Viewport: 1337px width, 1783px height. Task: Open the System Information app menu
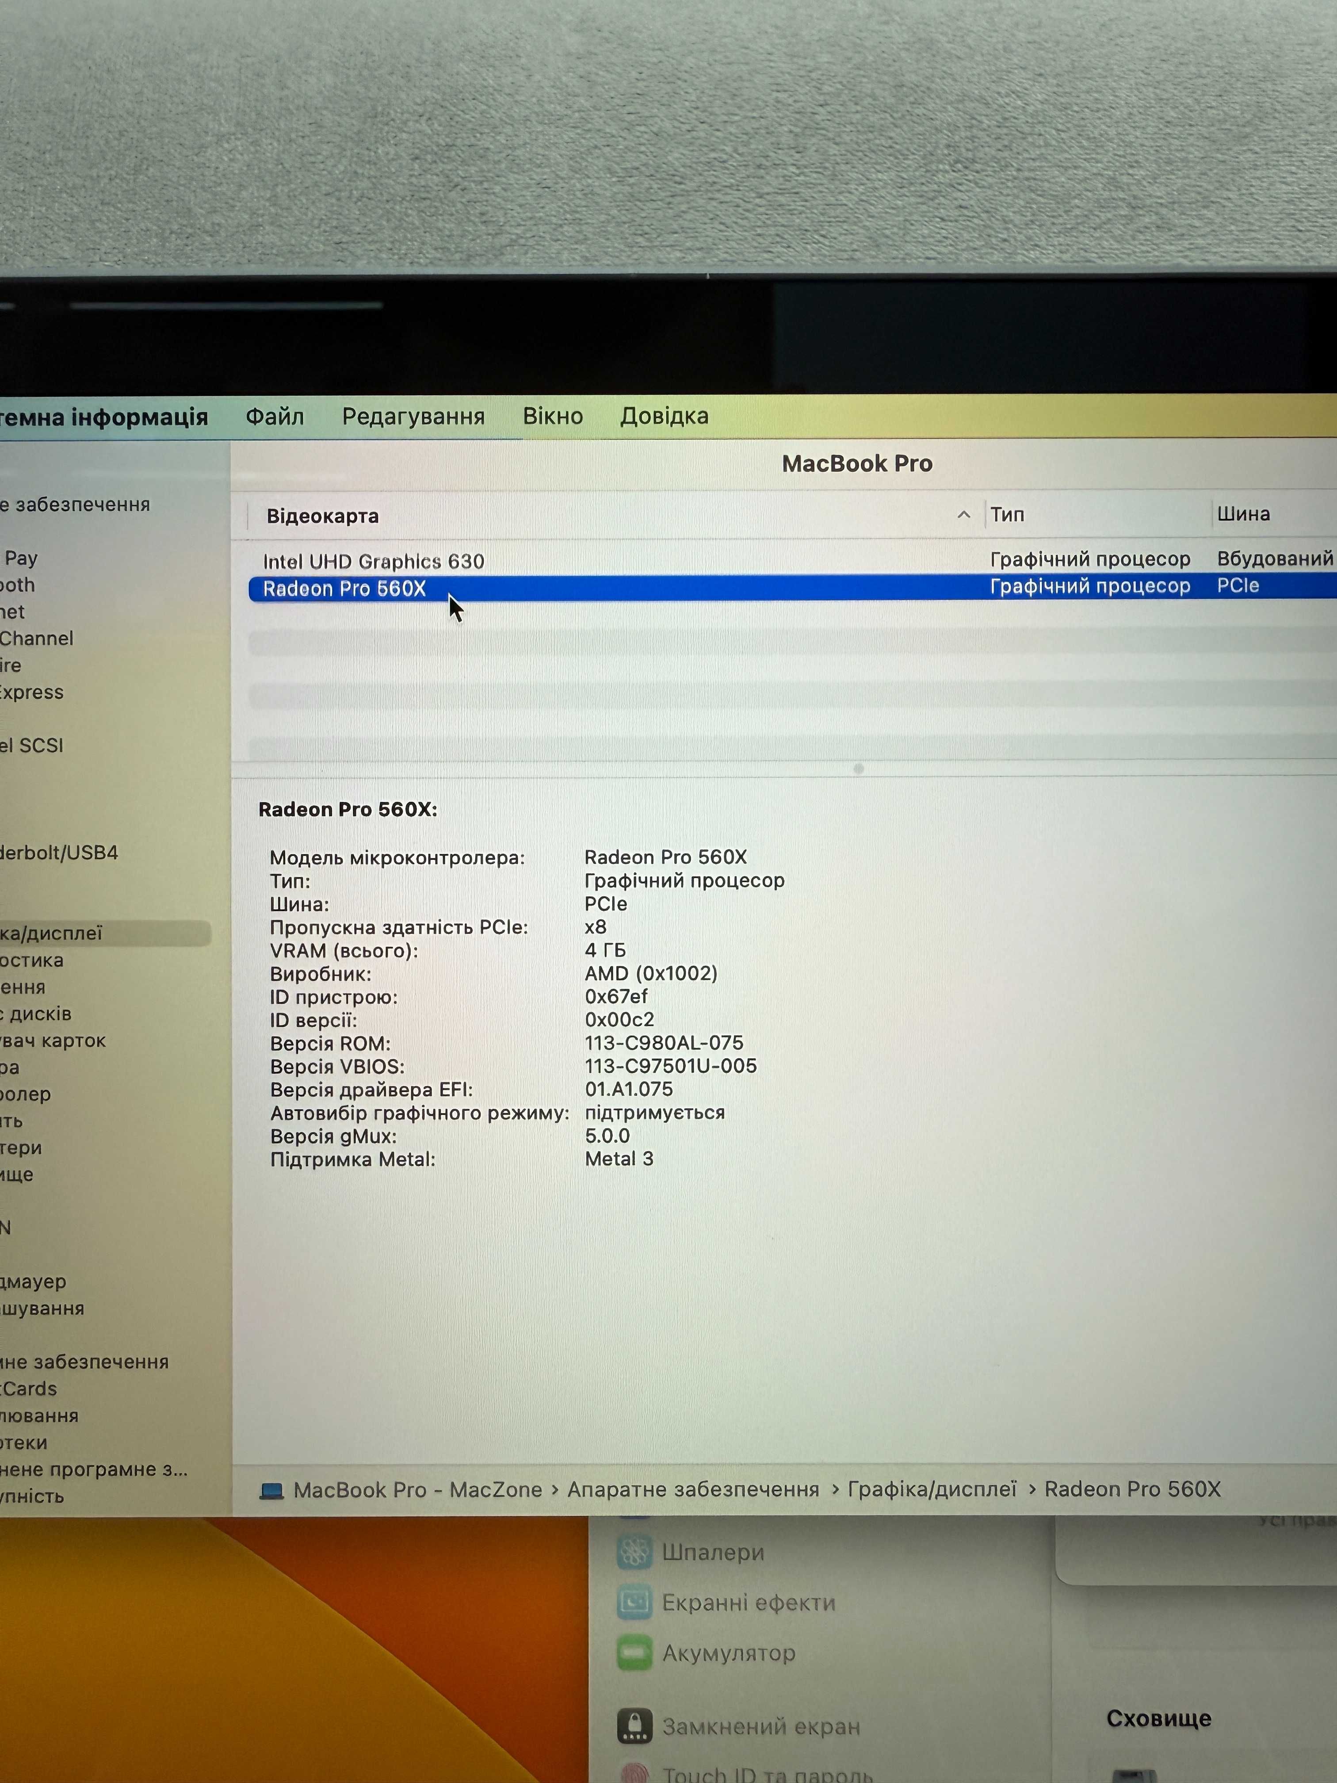tap(103, 417)
